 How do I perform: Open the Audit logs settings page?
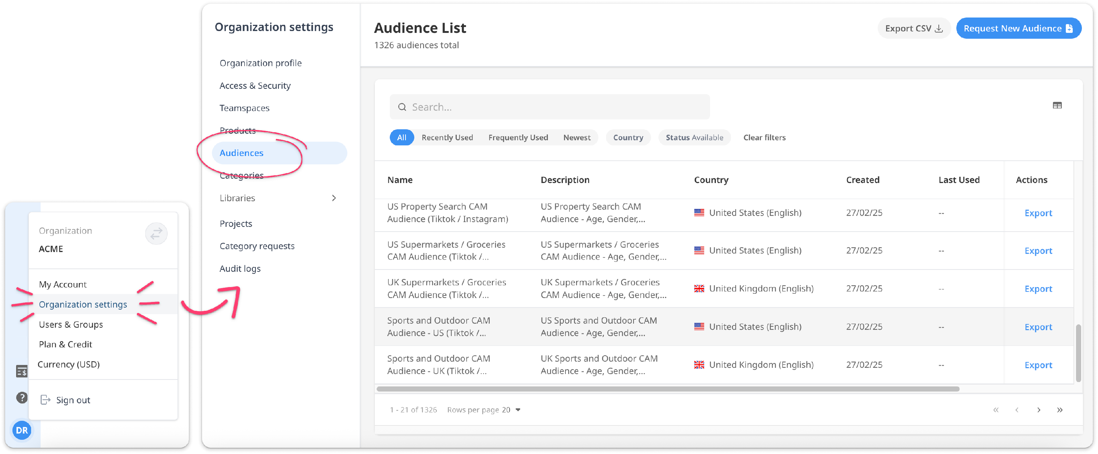point(240,268)
